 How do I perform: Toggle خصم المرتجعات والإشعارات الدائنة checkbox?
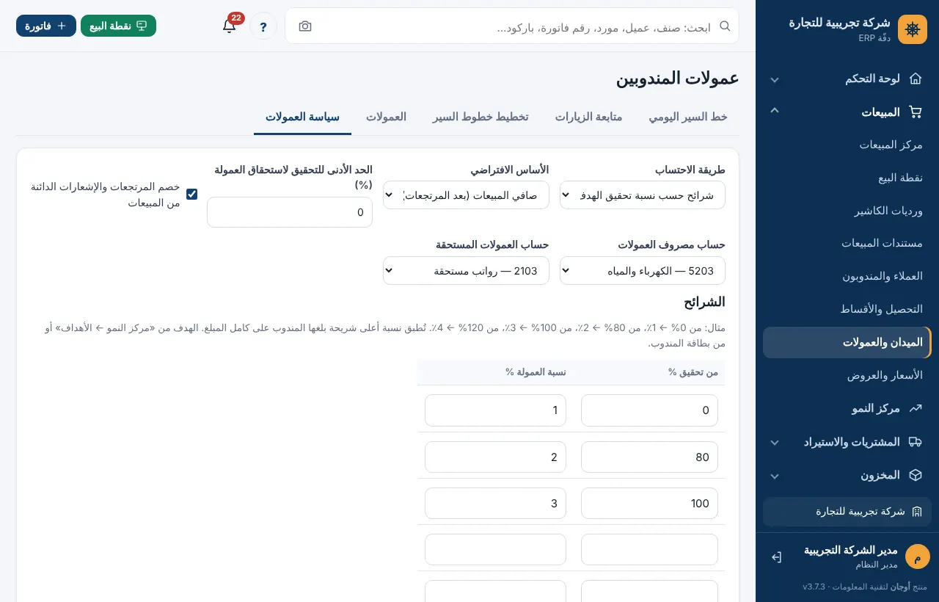(x=191, y=195)
